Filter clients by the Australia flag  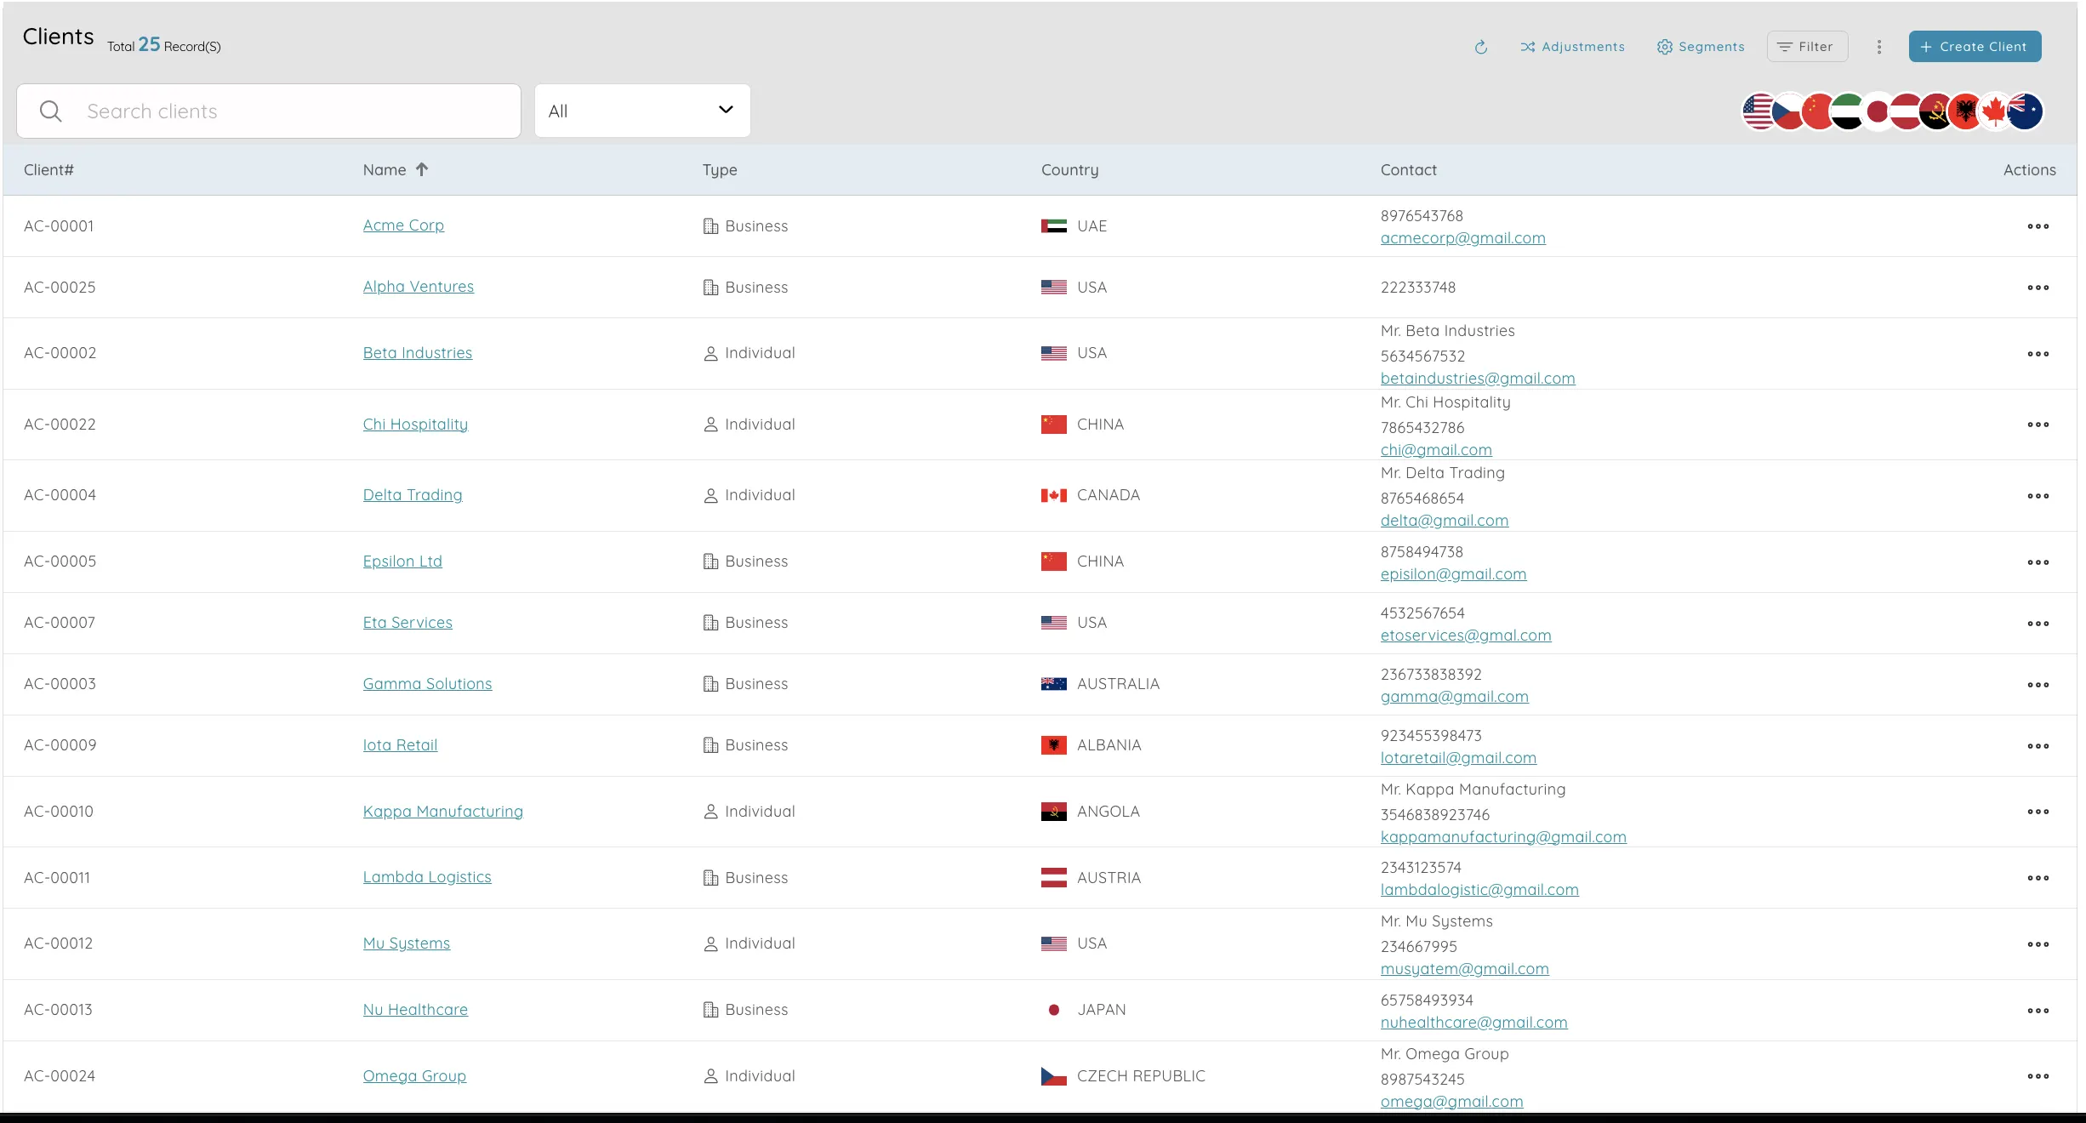coord(2025,111)
